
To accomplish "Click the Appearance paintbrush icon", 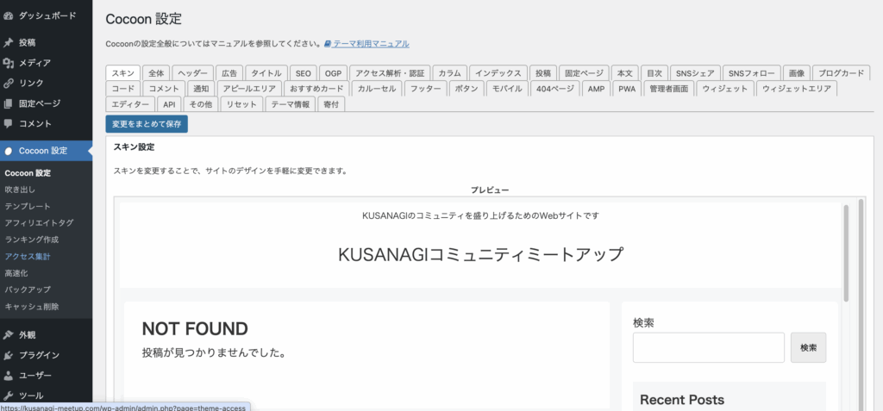I will pos(9,334).
